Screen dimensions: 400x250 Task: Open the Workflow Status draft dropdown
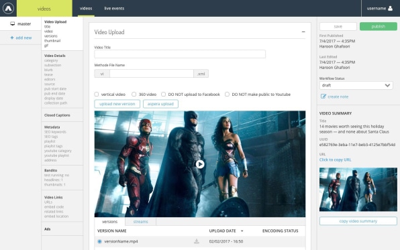click(356, 85)
